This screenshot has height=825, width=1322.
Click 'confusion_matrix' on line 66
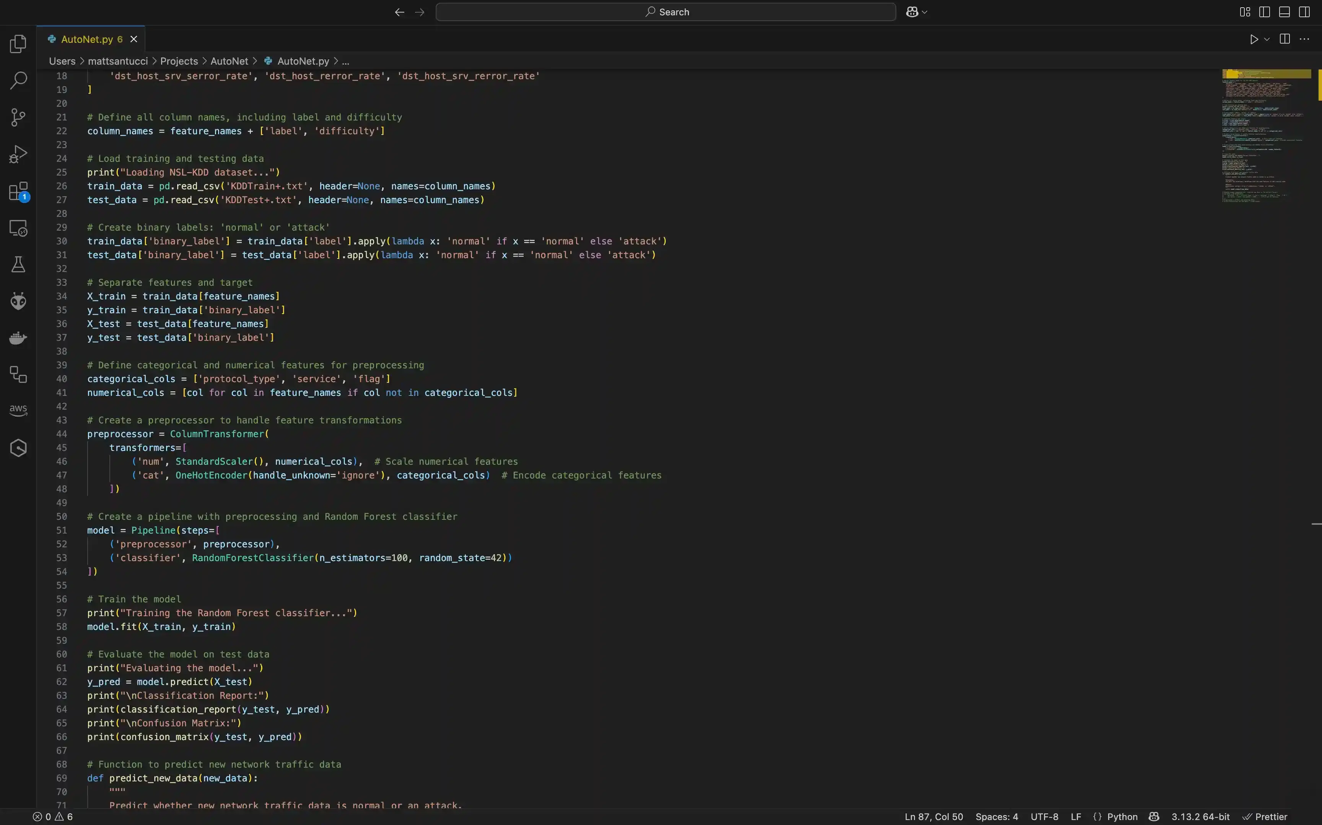coord(165,737)
